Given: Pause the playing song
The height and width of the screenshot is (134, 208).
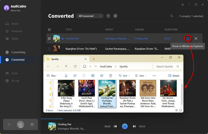Looking at the screenshot, I should pyautogui.click(x=125, y=126).
